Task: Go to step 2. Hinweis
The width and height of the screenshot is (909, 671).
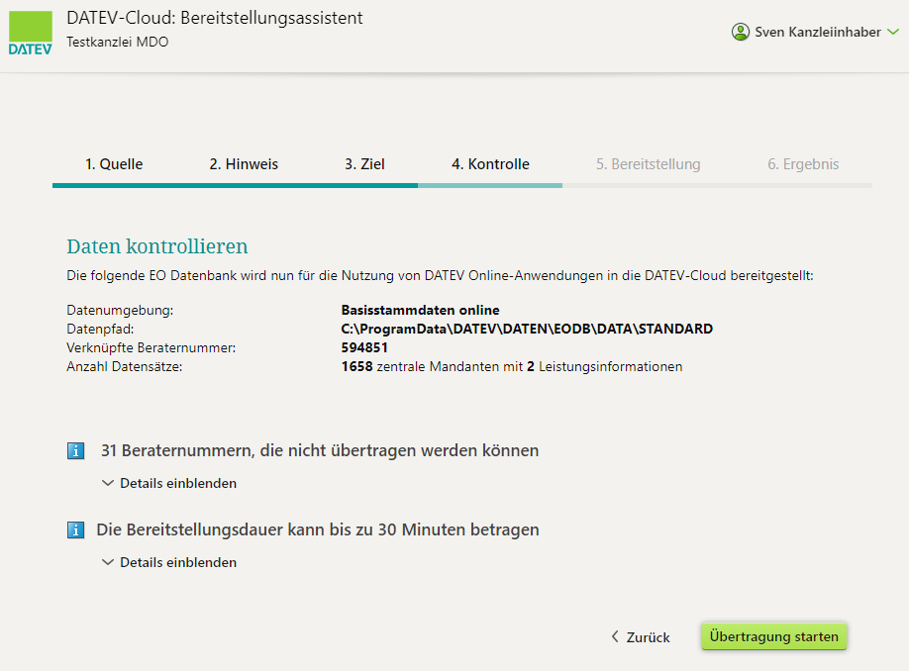Action: pos(244,164)
